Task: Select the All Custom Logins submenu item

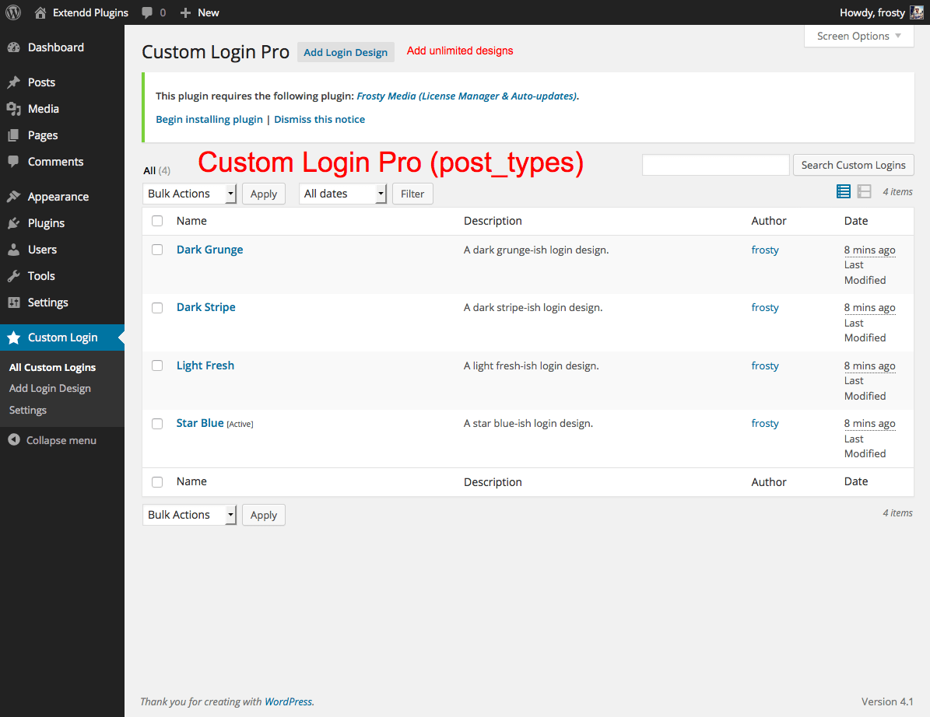Action: [x=52, y=367]
